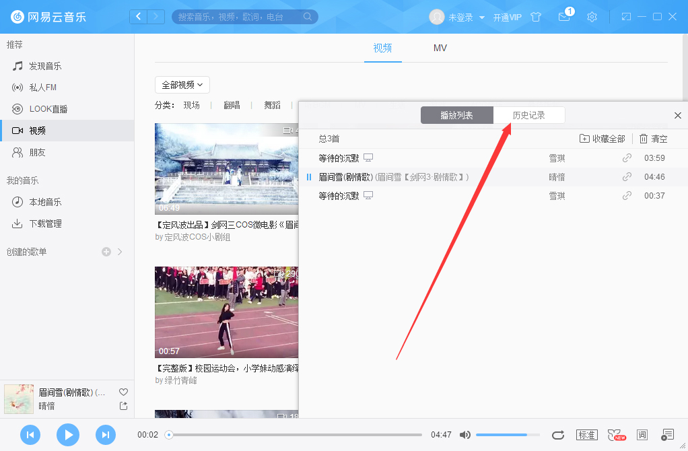
Task: Open the 全部视频 filter dropdown
Action: pos(182,85)
